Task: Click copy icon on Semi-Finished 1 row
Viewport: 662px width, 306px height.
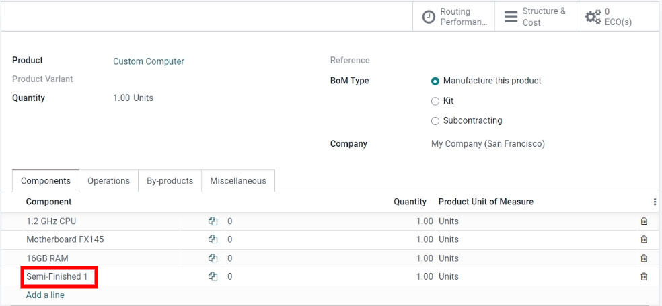Action: pyautogui.click(x=213, y=276)
